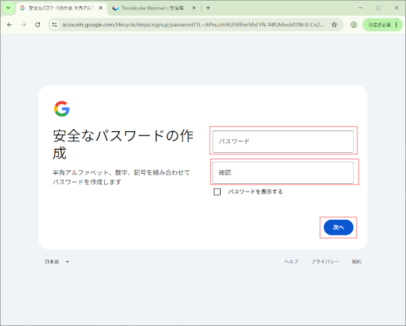Open the 日本語 language dropdown
This screenshot has height=326, width=406.
(57, 262)
